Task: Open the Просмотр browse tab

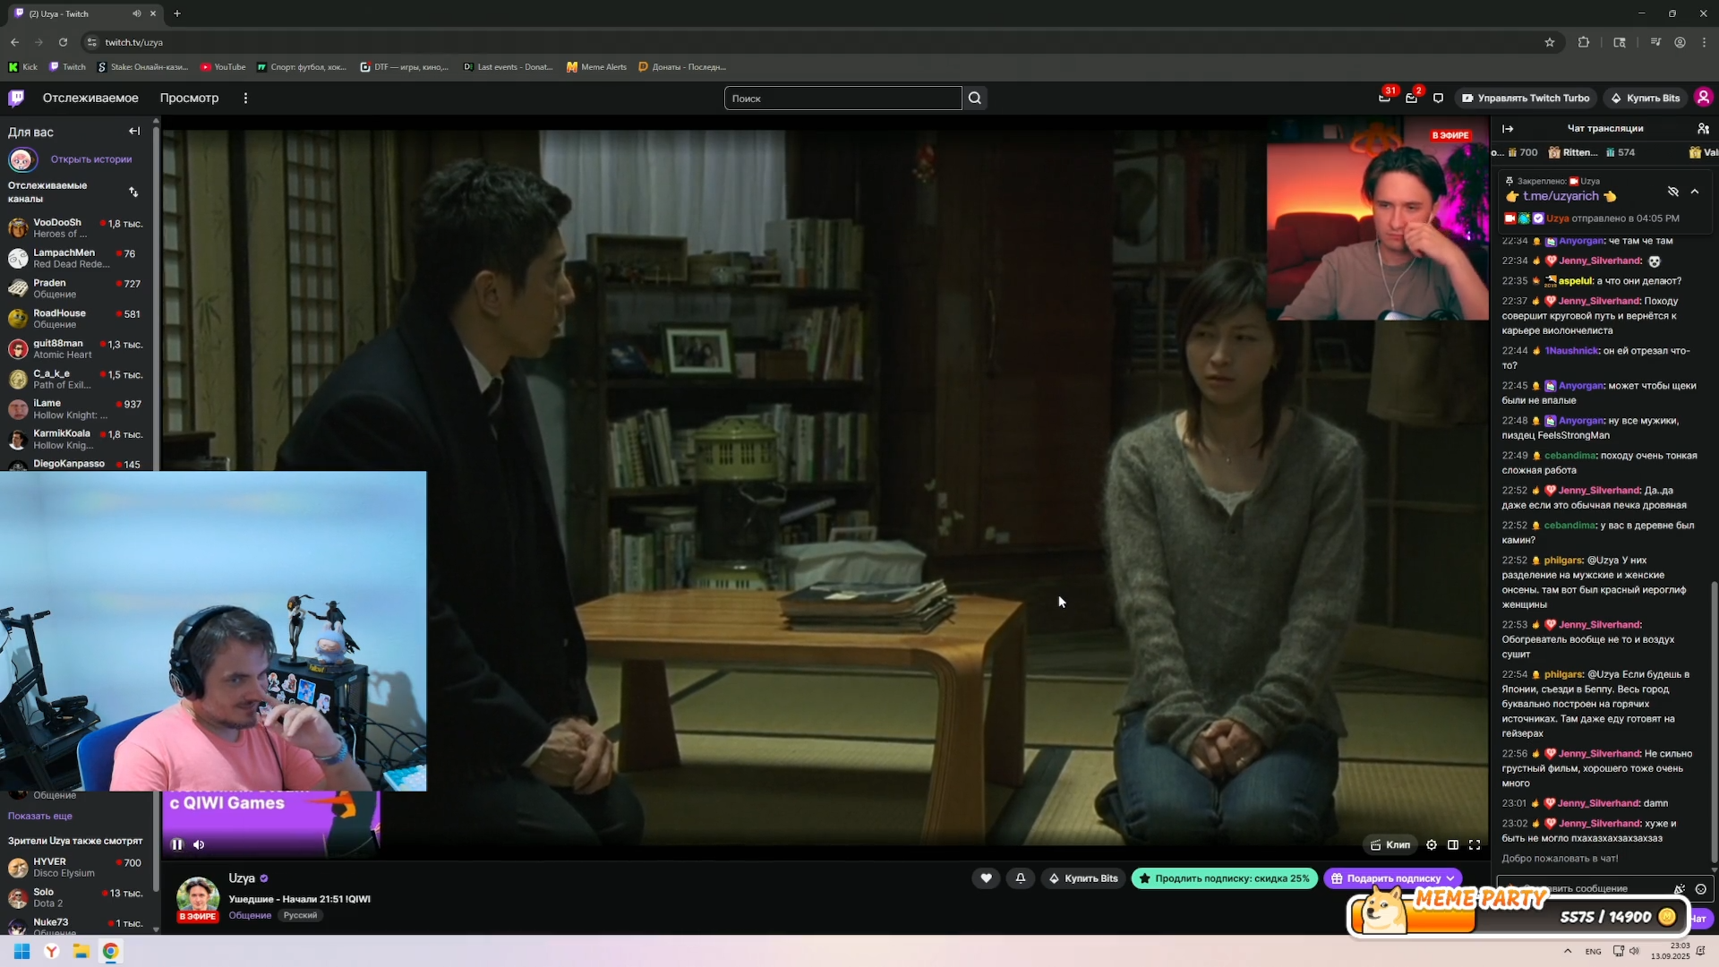Action: [189, 98]
